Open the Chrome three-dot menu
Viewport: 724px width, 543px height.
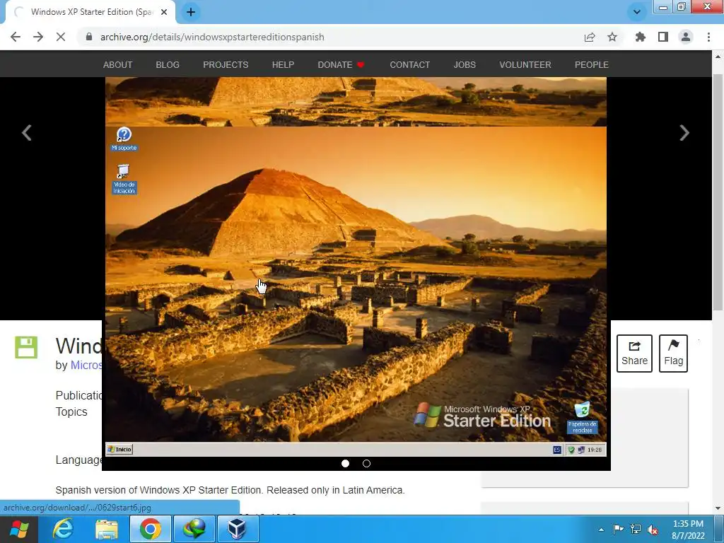tap(708, 37)
